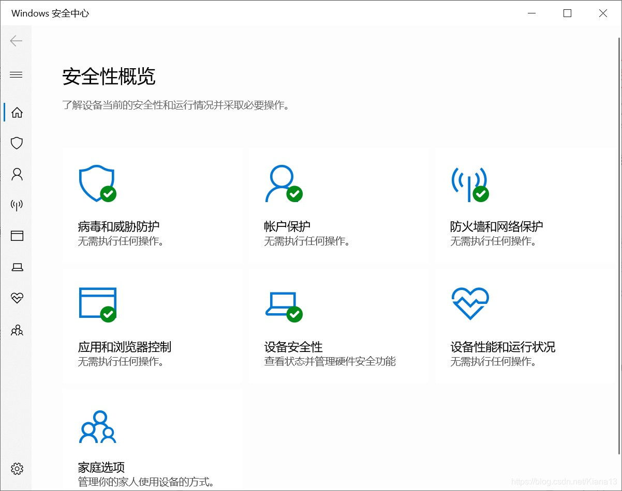Minimize the Windows 安全中心 window
The height and width of the screenshot is (491, 622).
coord(531,13)
